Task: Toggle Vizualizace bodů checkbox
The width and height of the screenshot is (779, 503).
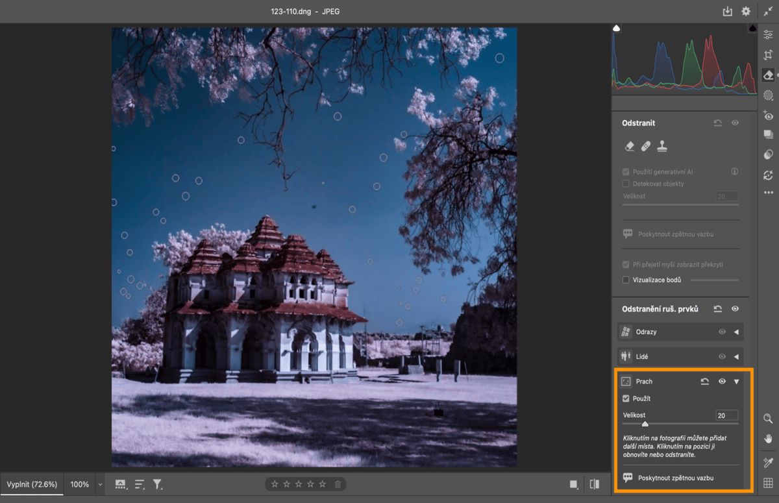Action: click(x=626, y=280)
